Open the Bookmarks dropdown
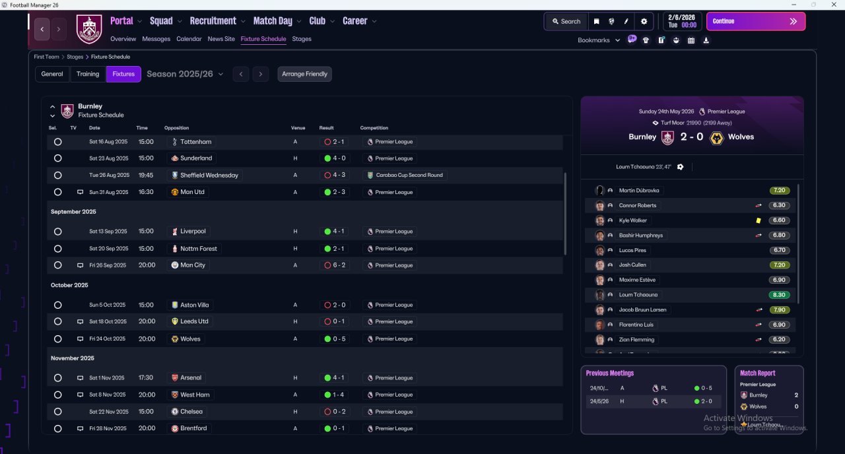The width and height of the screenshot is (845, 454). (x=599, y=40)
